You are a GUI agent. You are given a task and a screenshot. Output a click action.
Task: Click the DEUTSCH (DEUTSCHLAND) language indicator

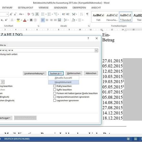click(17, 139)
